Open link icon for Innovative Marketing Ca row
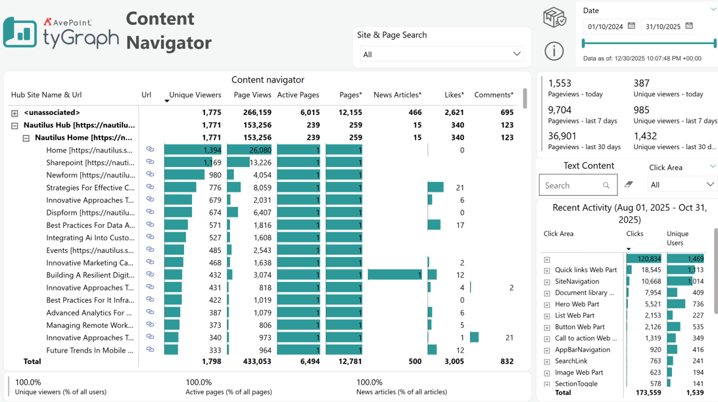 pyautogui.click(x=150, y=262)
